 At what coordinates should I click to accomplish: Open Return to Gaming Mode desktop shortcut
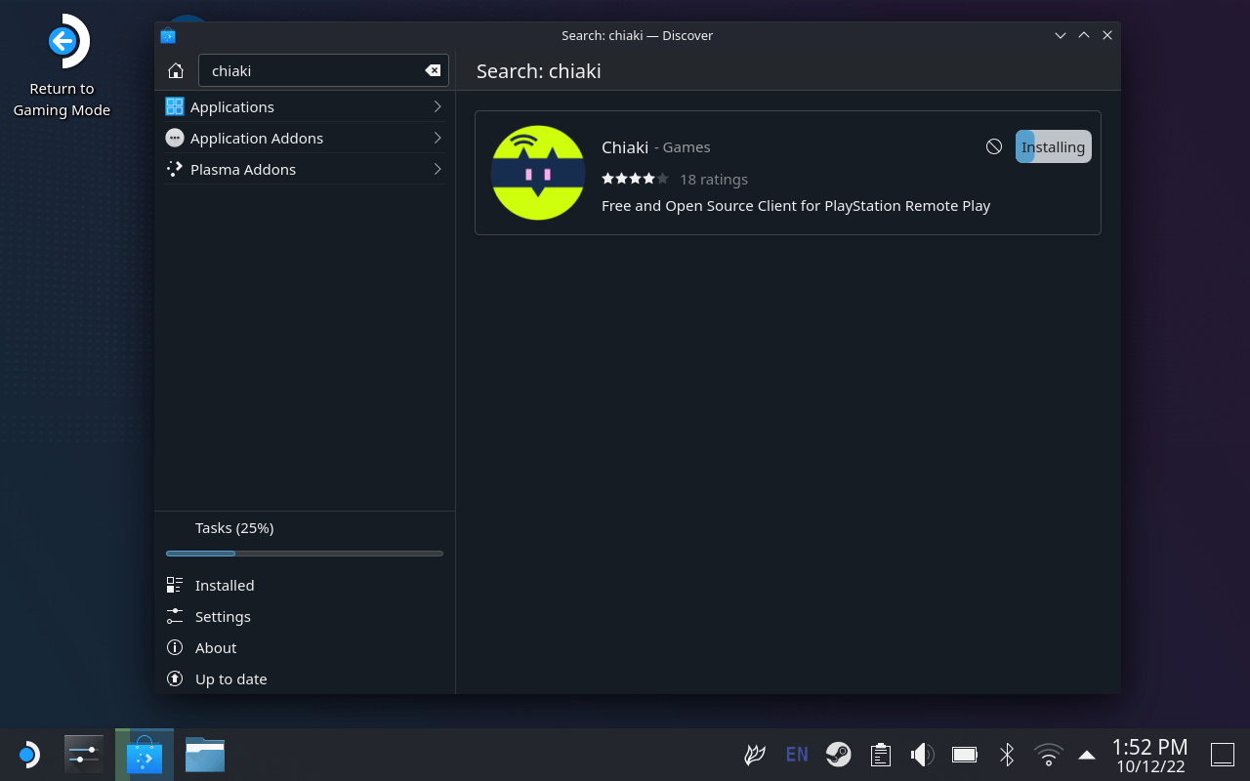click(x=62, y=66)
